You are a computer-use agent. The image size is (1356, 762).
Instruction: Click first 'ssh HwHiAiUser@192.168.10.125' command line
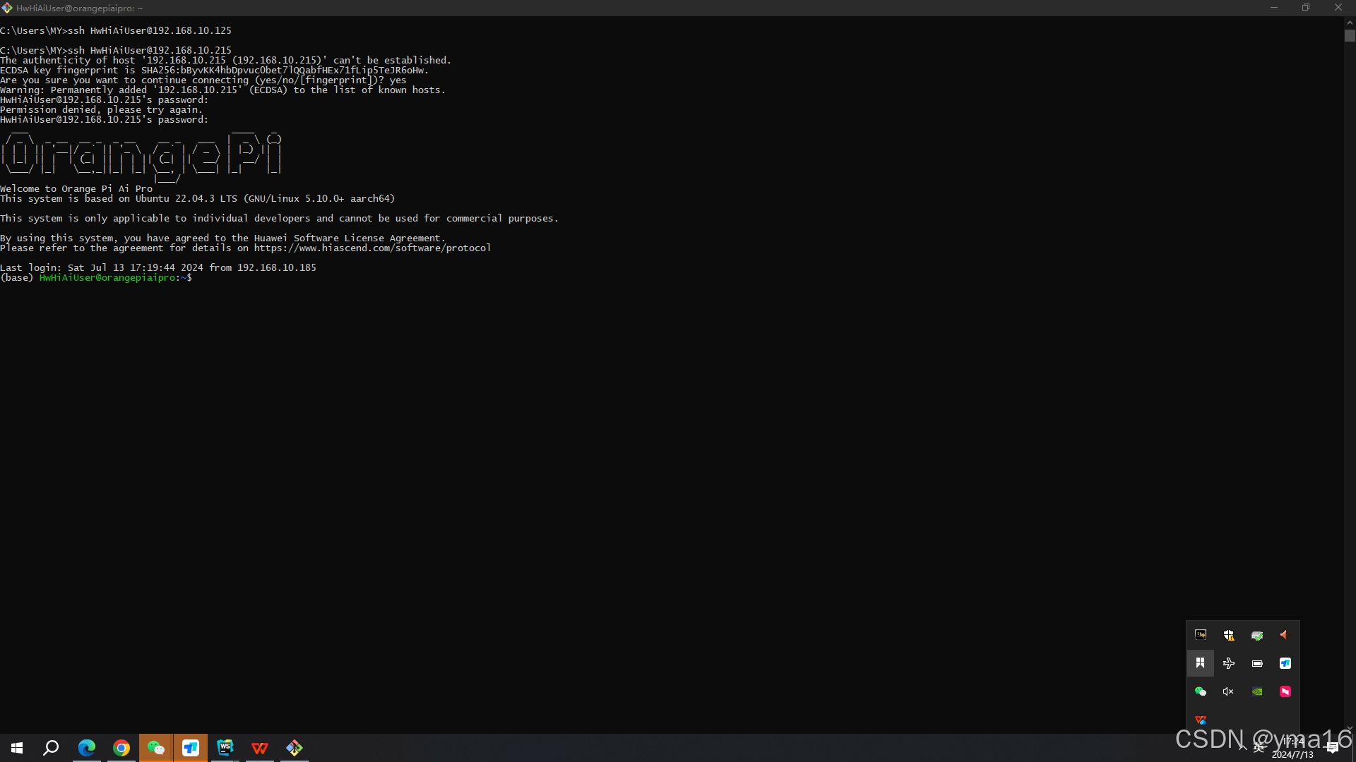pos(116,31)
